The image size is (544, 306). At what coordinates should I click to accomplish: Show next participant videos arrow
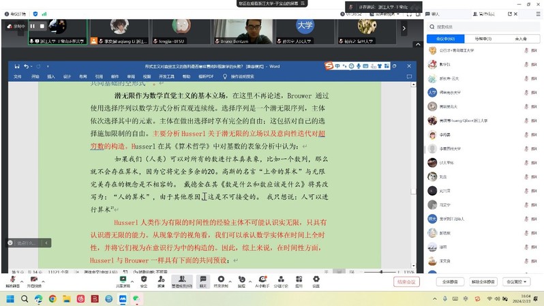coord(404,29)
